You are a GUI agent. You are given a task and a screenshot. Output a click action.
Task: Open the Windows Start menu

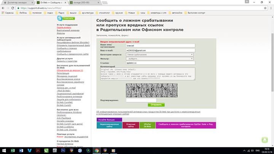pos(4,151)
